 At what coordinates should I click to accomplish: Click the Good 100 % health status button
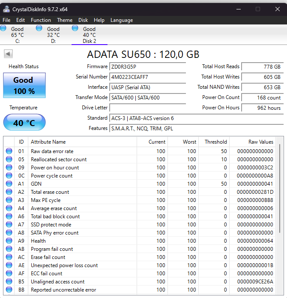point(24,85)
